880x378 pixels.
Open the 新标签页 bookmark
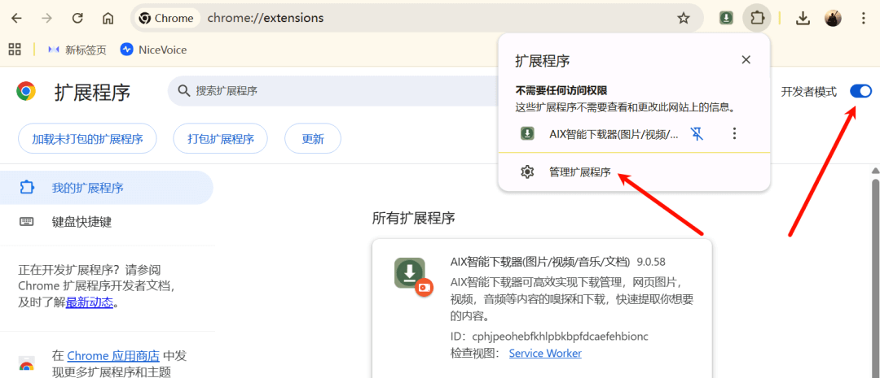[x=77, y=50]
